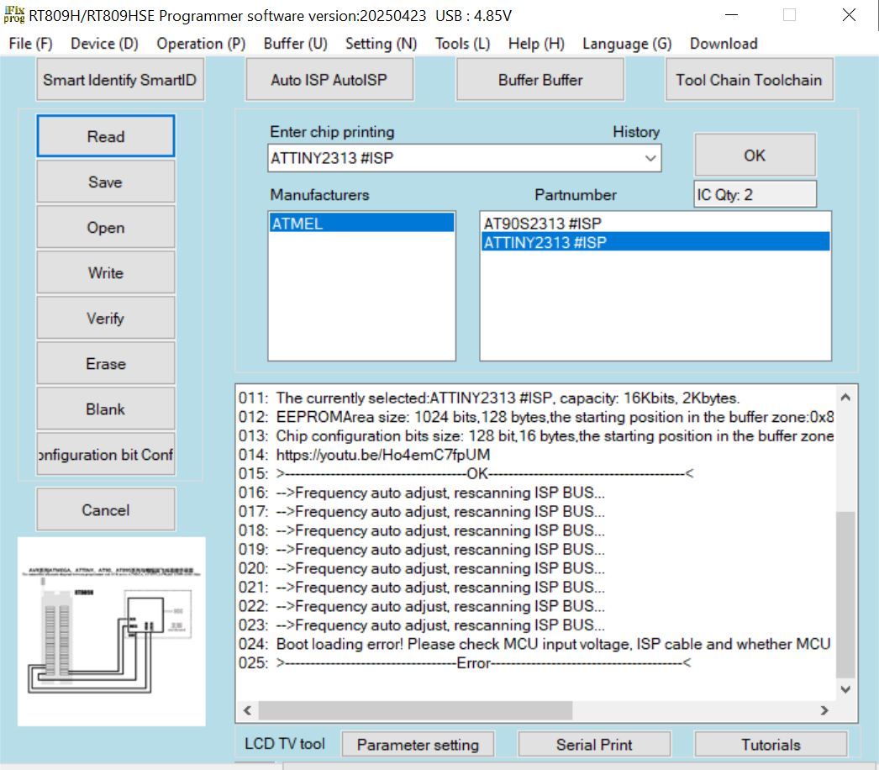
Task: Click the ISP wiring diagram thumbnail
Action: point(112,631)
